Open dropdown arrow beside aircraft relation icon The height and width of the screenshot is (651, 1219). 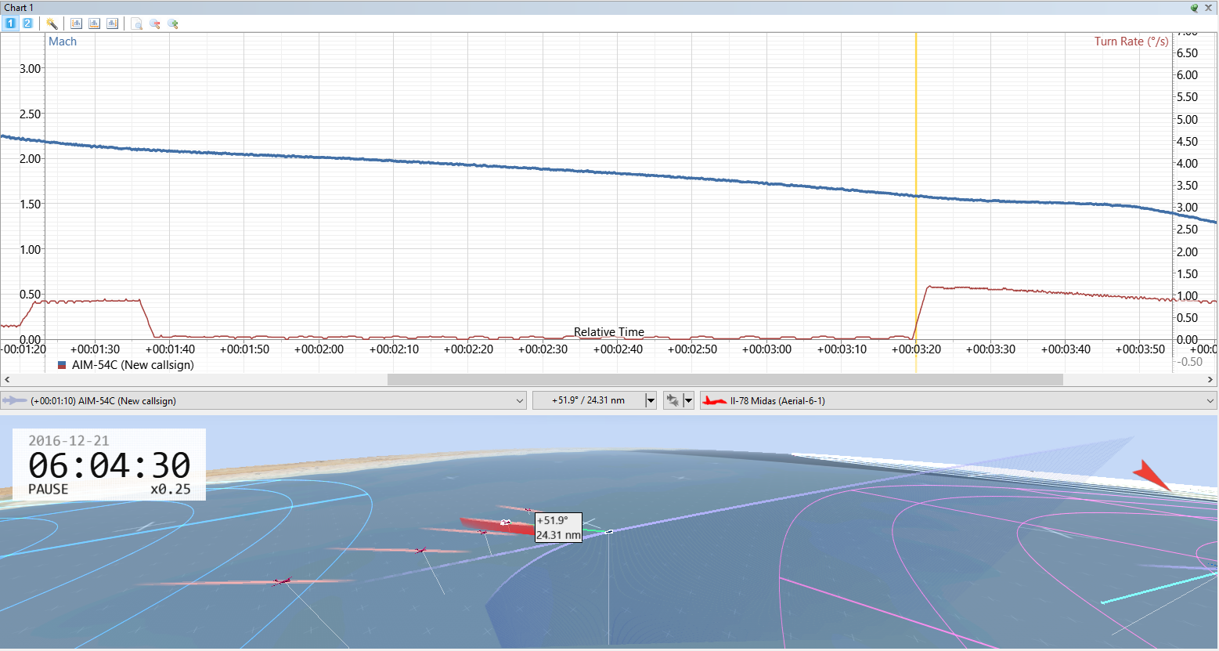688,400
